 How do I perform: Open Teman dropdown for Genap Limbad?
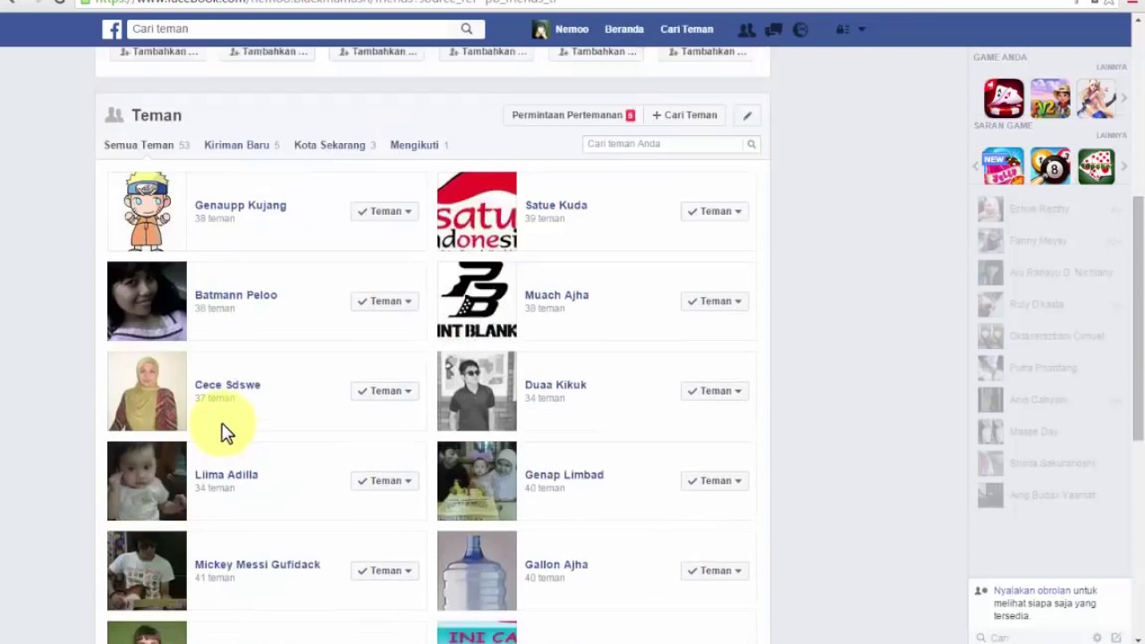click(715, 481)
